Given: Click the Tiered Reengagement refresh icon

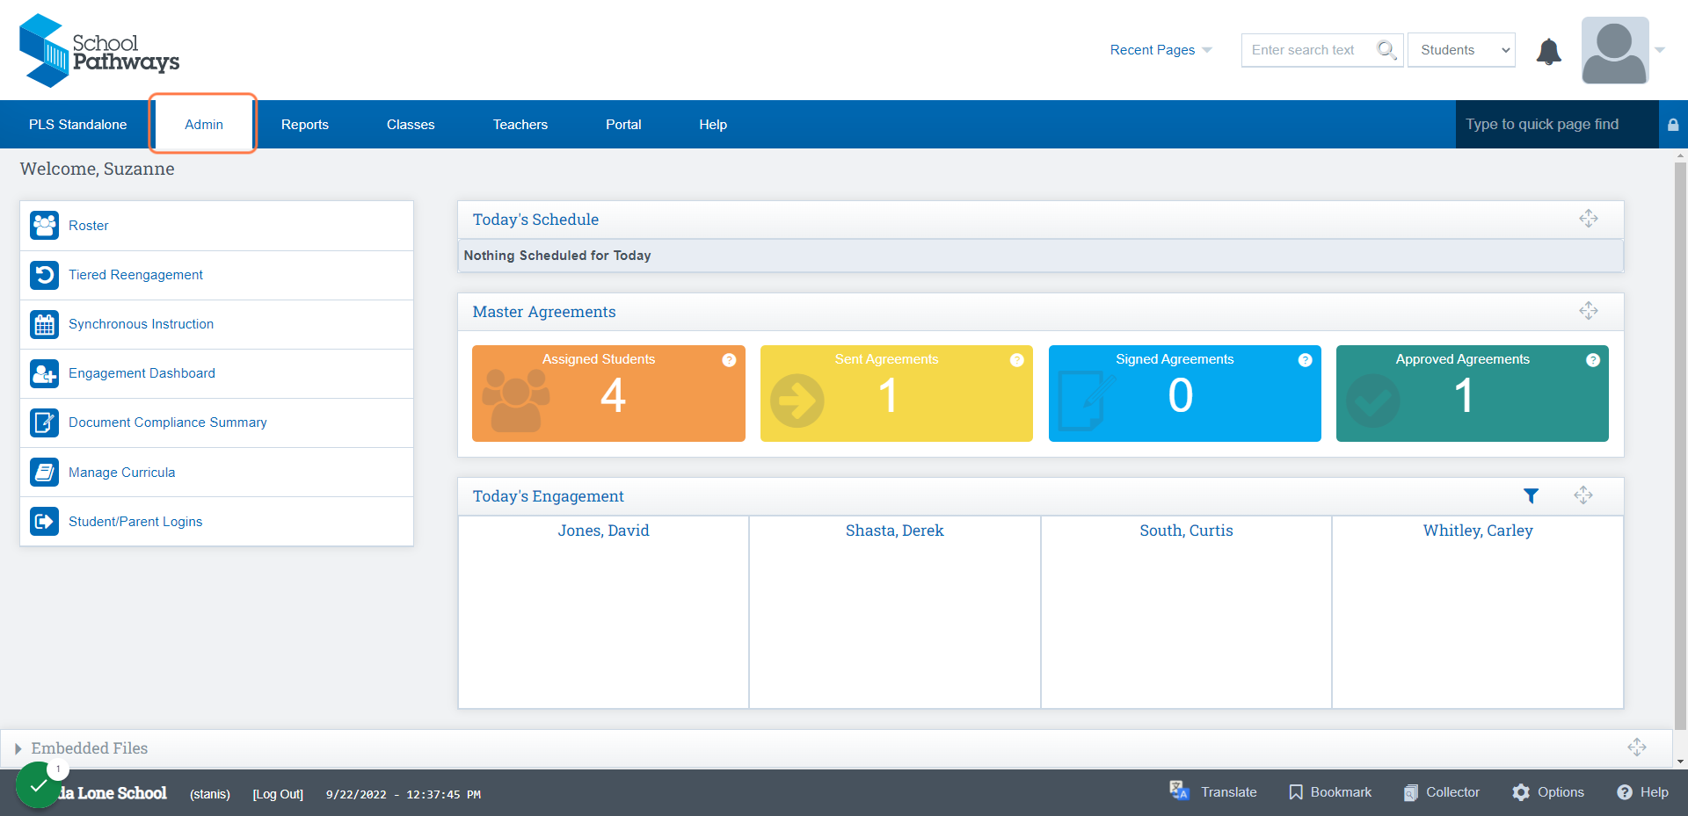Looking at the screenshot, I should point(44,275).
